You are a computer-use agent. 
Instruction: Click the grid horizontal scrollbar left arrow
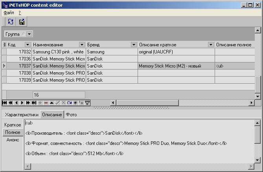pyautogui.click(x=113, y=102)
